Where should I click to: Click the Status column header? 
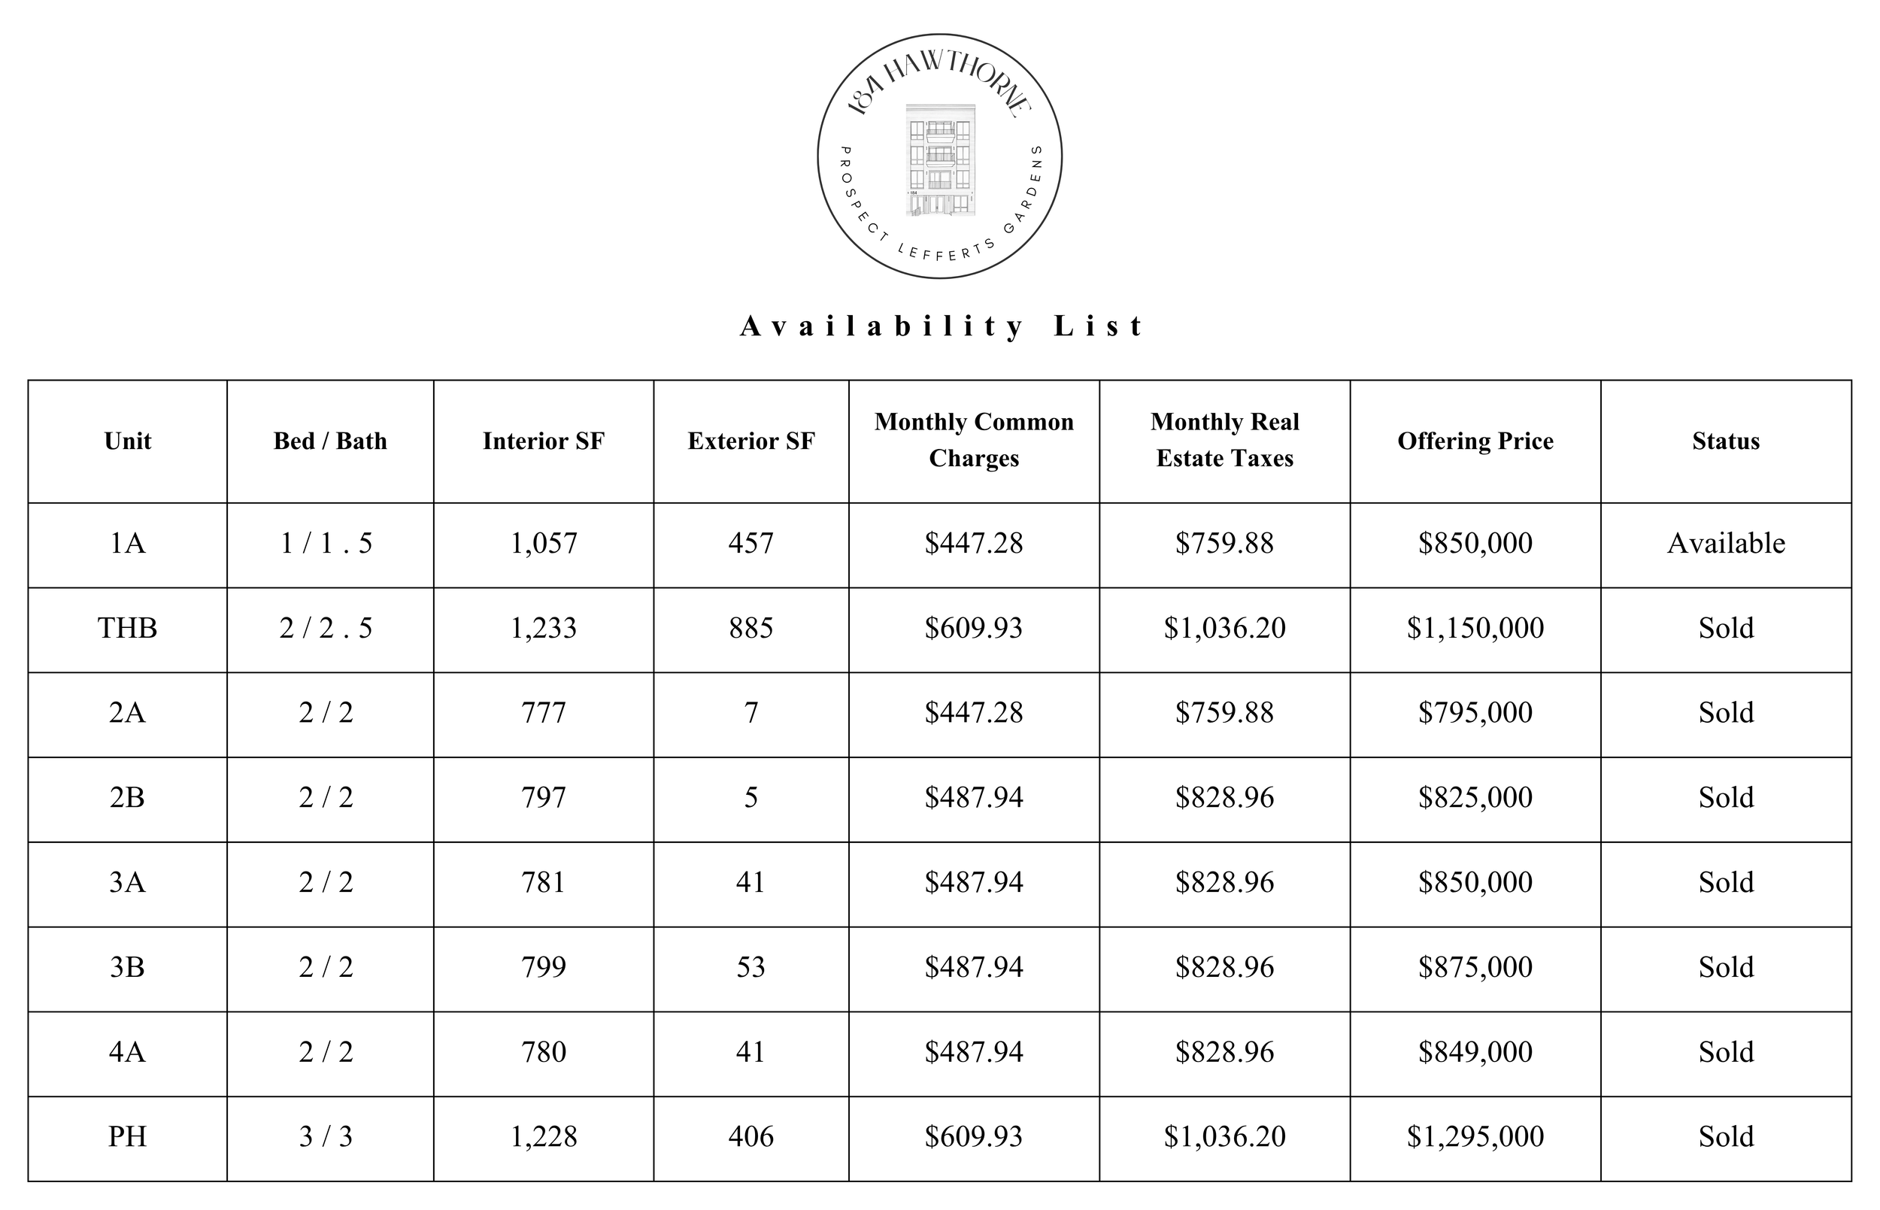(1726, 441)
